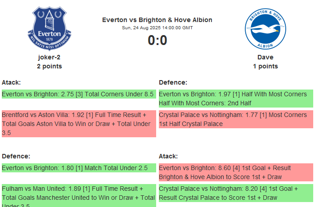Image resolution: width=315 pixels, height=207 pixels.
Task: Click the match date and time text
Action: (x=157, y=27)
